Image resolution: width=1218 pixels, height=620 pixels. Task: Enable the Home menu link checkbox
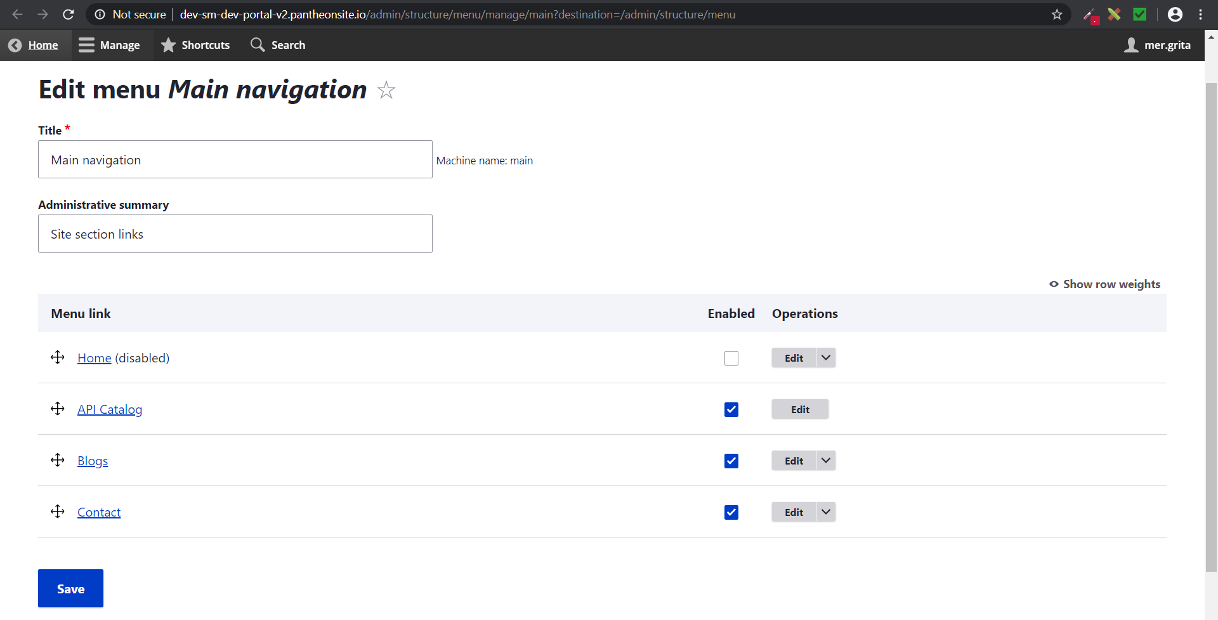731,358
